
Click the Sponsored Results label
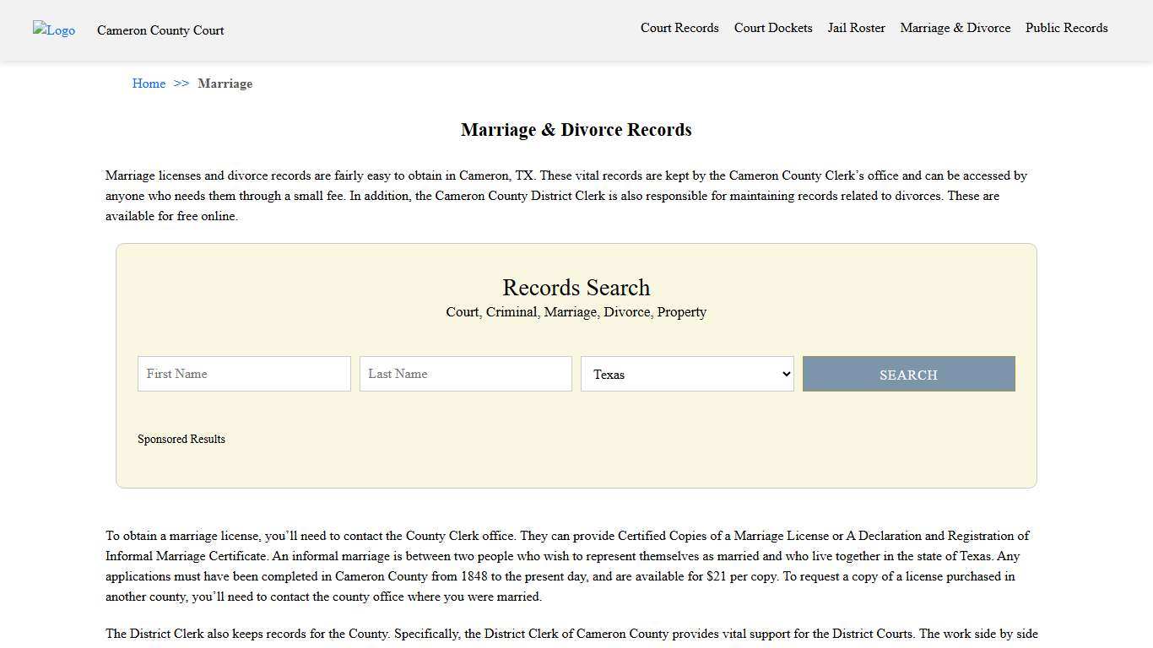(181, 439)
